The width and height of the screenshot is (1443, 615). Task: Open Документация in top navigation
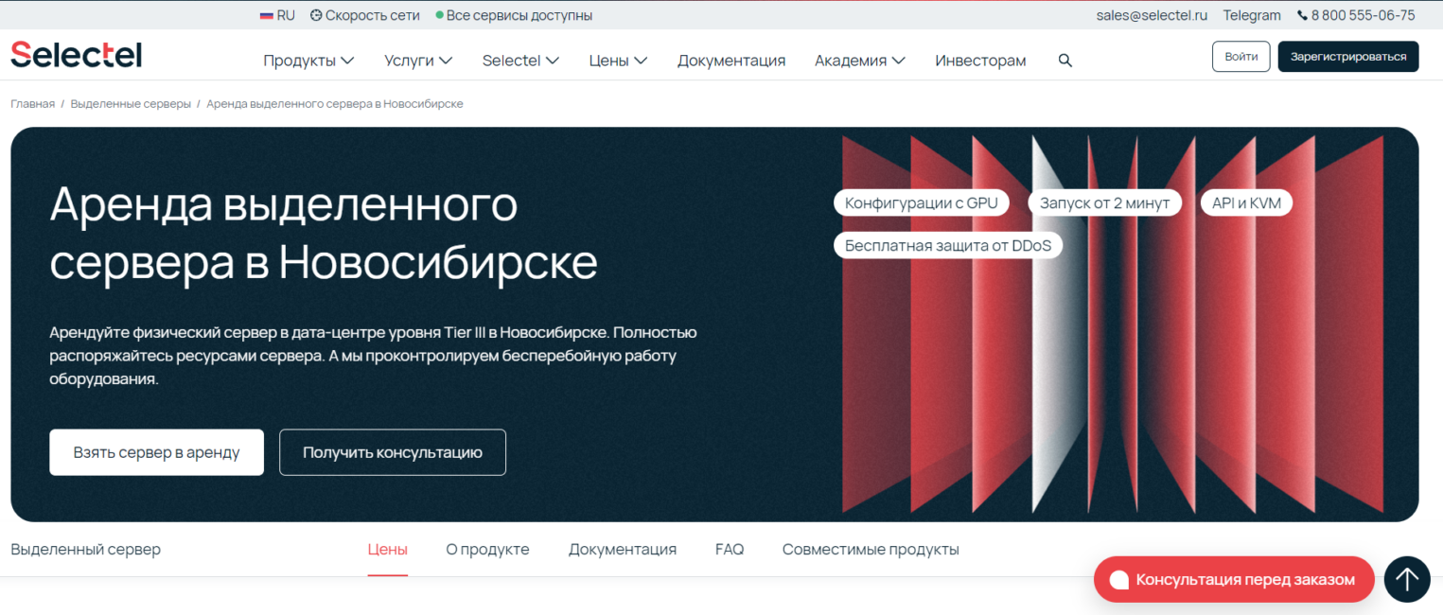(731, 61)
